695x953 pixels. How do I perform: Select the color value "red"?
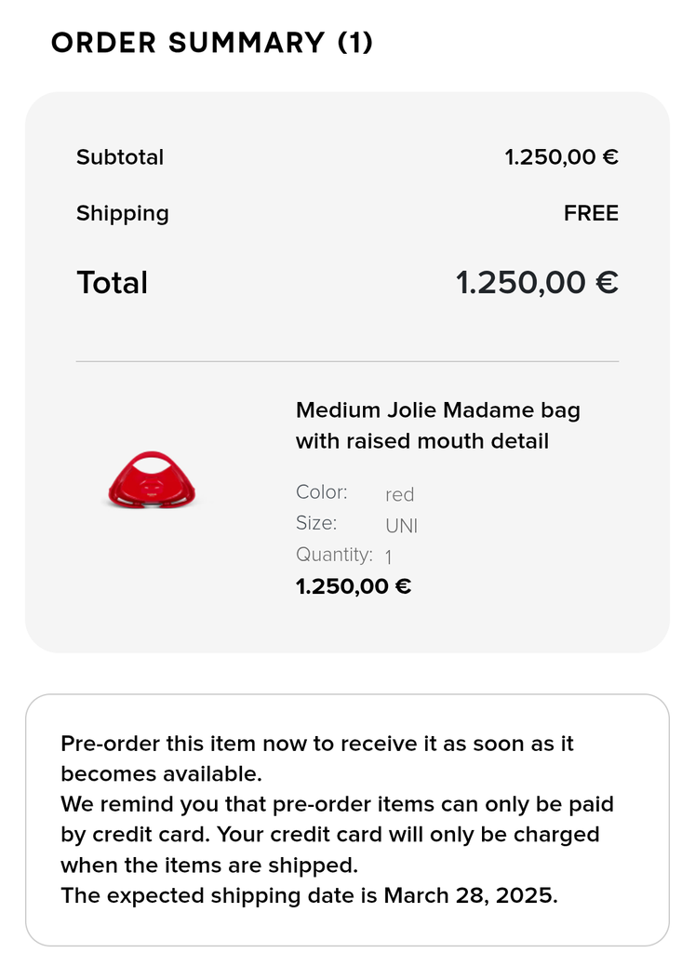click(400, 495)
